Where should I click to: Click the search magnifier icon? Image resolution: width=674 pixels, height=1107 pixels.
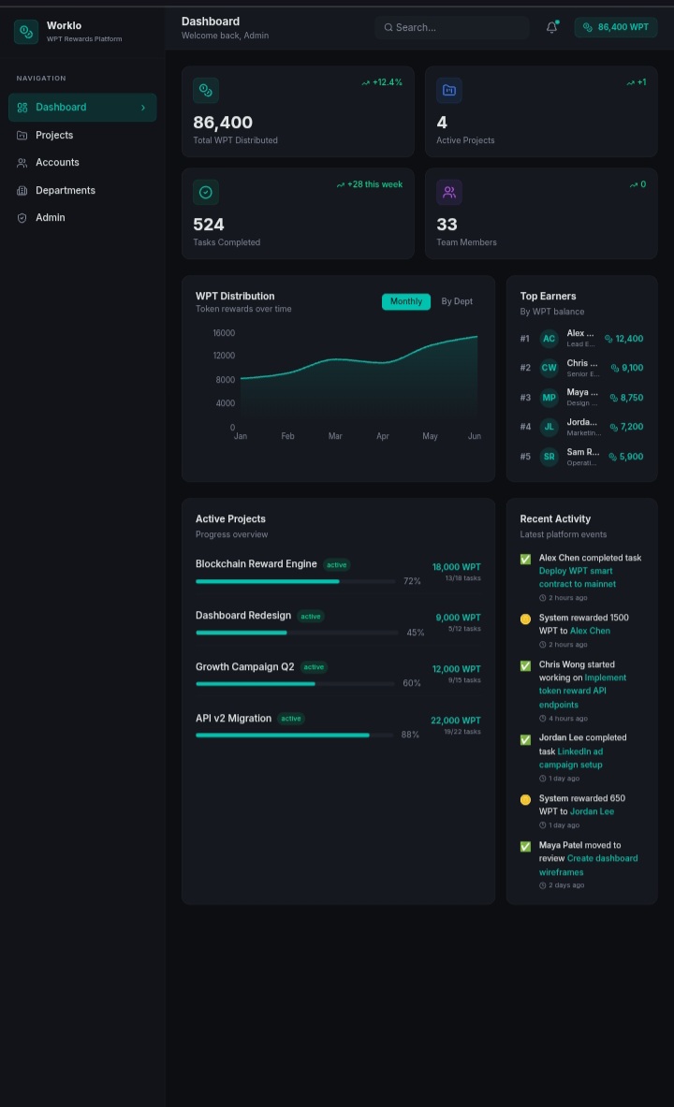pyautogui.click(x=388, y=27)
